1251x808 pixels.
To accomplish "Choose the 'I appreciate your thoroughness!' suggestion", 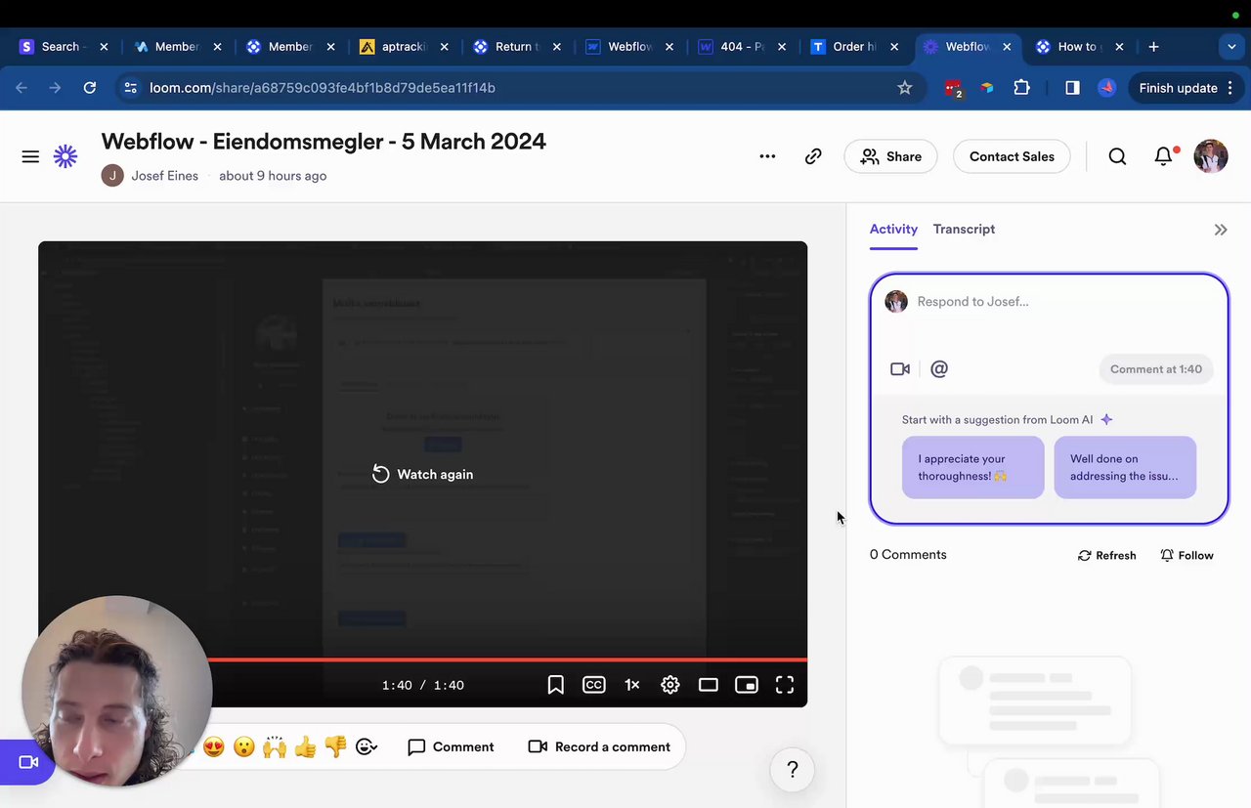I will tap(972, 467).
